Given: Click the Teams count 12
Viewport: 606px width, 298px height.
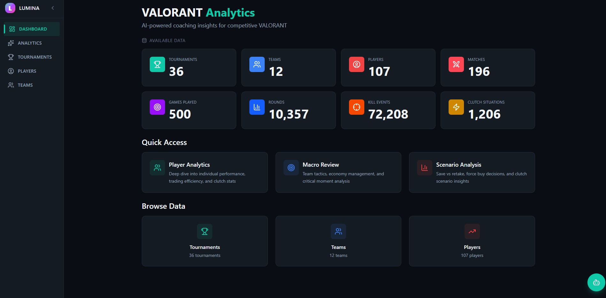Looking at the screenshot, I should click(x=276, y=71).
